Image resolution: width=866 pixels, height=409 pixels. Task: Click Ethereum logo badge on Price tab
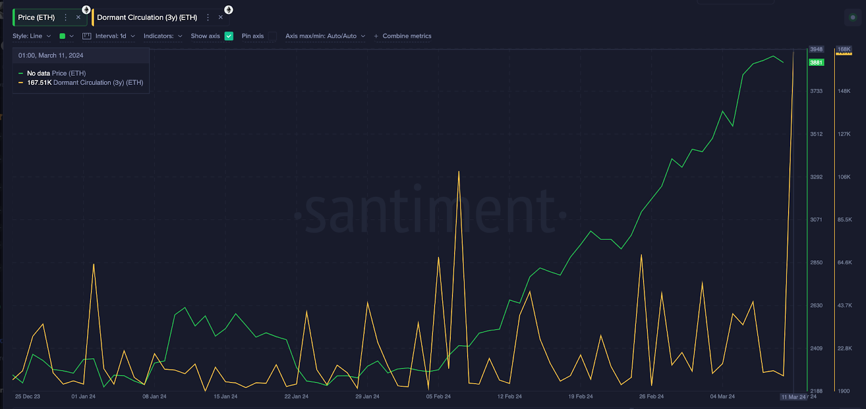pyautogui.click(x=86, y=10)
